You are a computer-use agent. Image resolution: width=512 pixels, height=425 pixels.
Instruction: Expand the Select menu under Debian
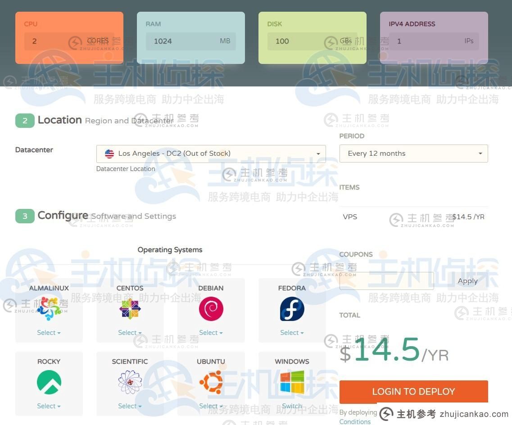tap(211, 332)
